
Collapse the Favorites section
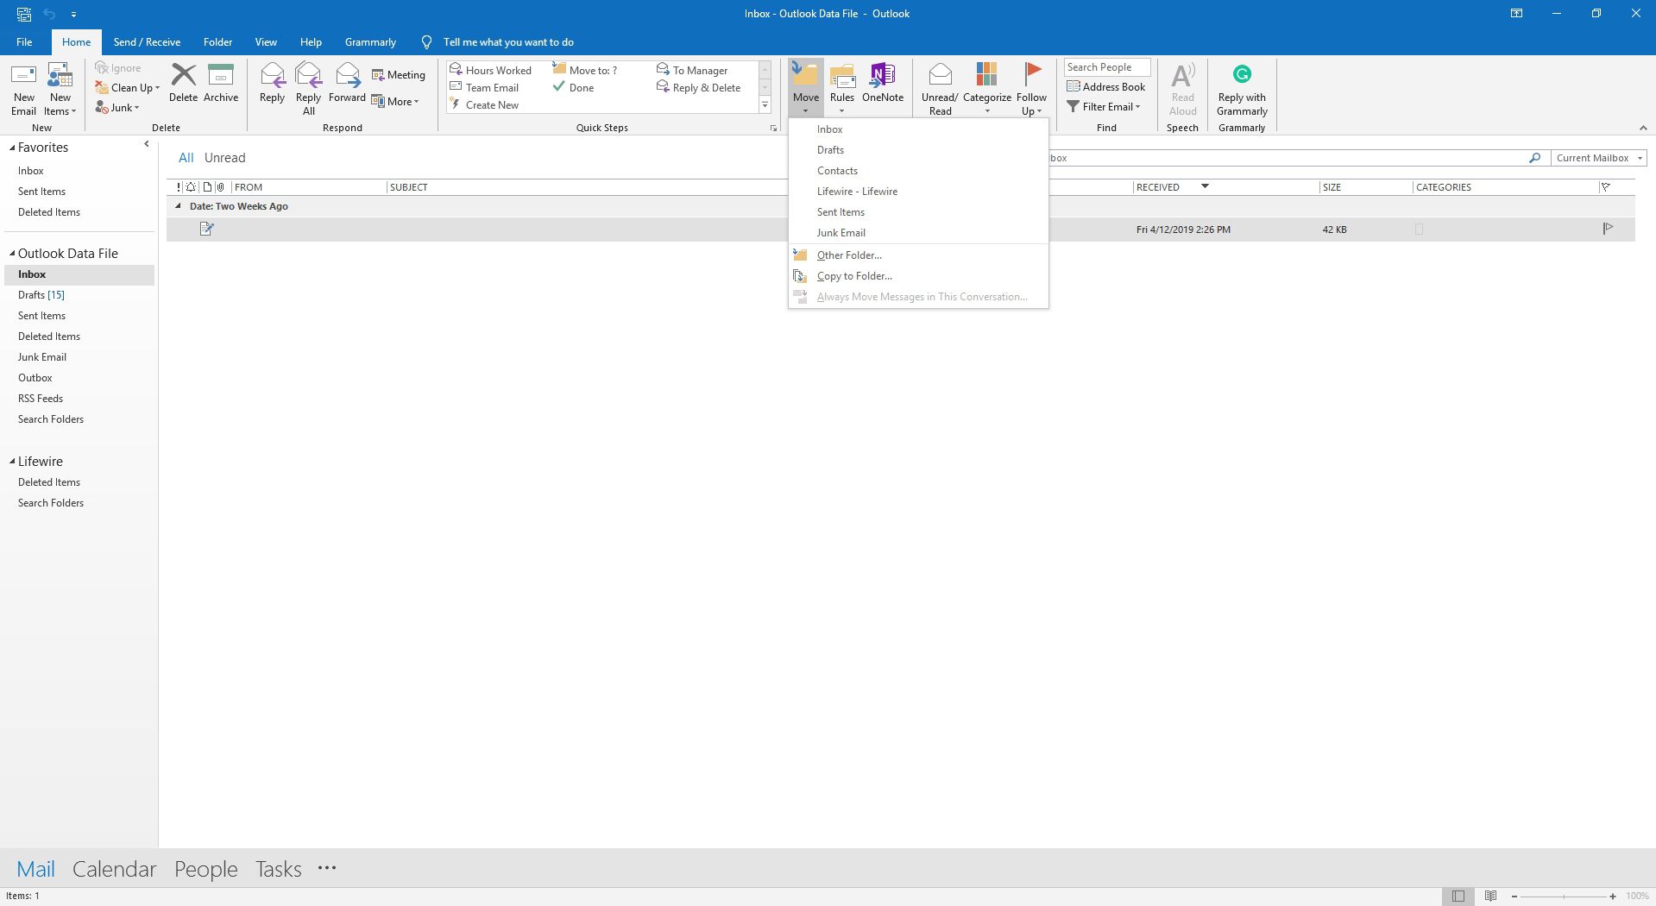[x=12, y=148]
